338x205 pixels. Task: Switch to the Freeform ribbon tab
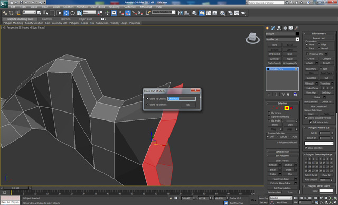47,19
